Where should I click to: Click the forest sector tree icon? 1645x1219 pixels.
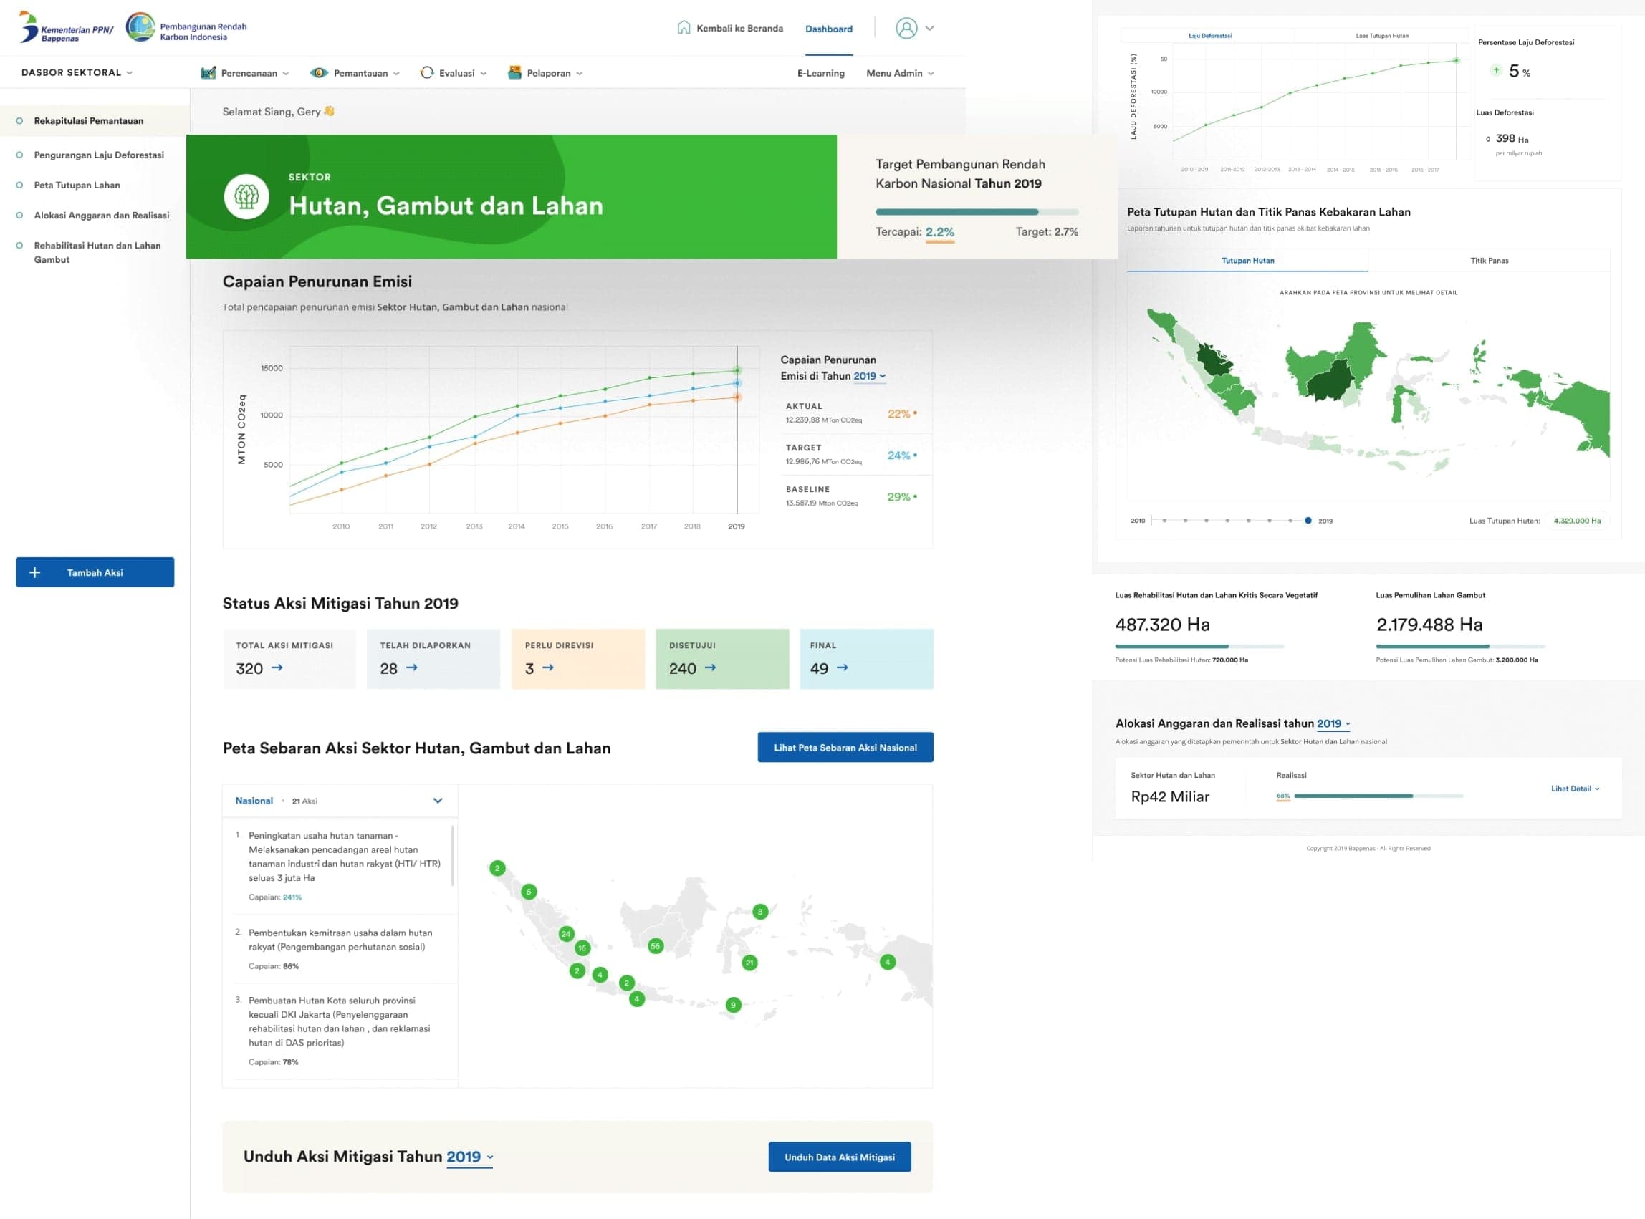pyautogui.click(x=246, y=197)
